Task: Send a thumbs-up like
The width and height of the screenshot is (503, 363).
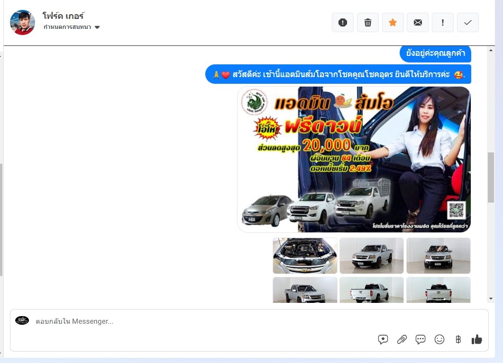Action: click(477, 339)
